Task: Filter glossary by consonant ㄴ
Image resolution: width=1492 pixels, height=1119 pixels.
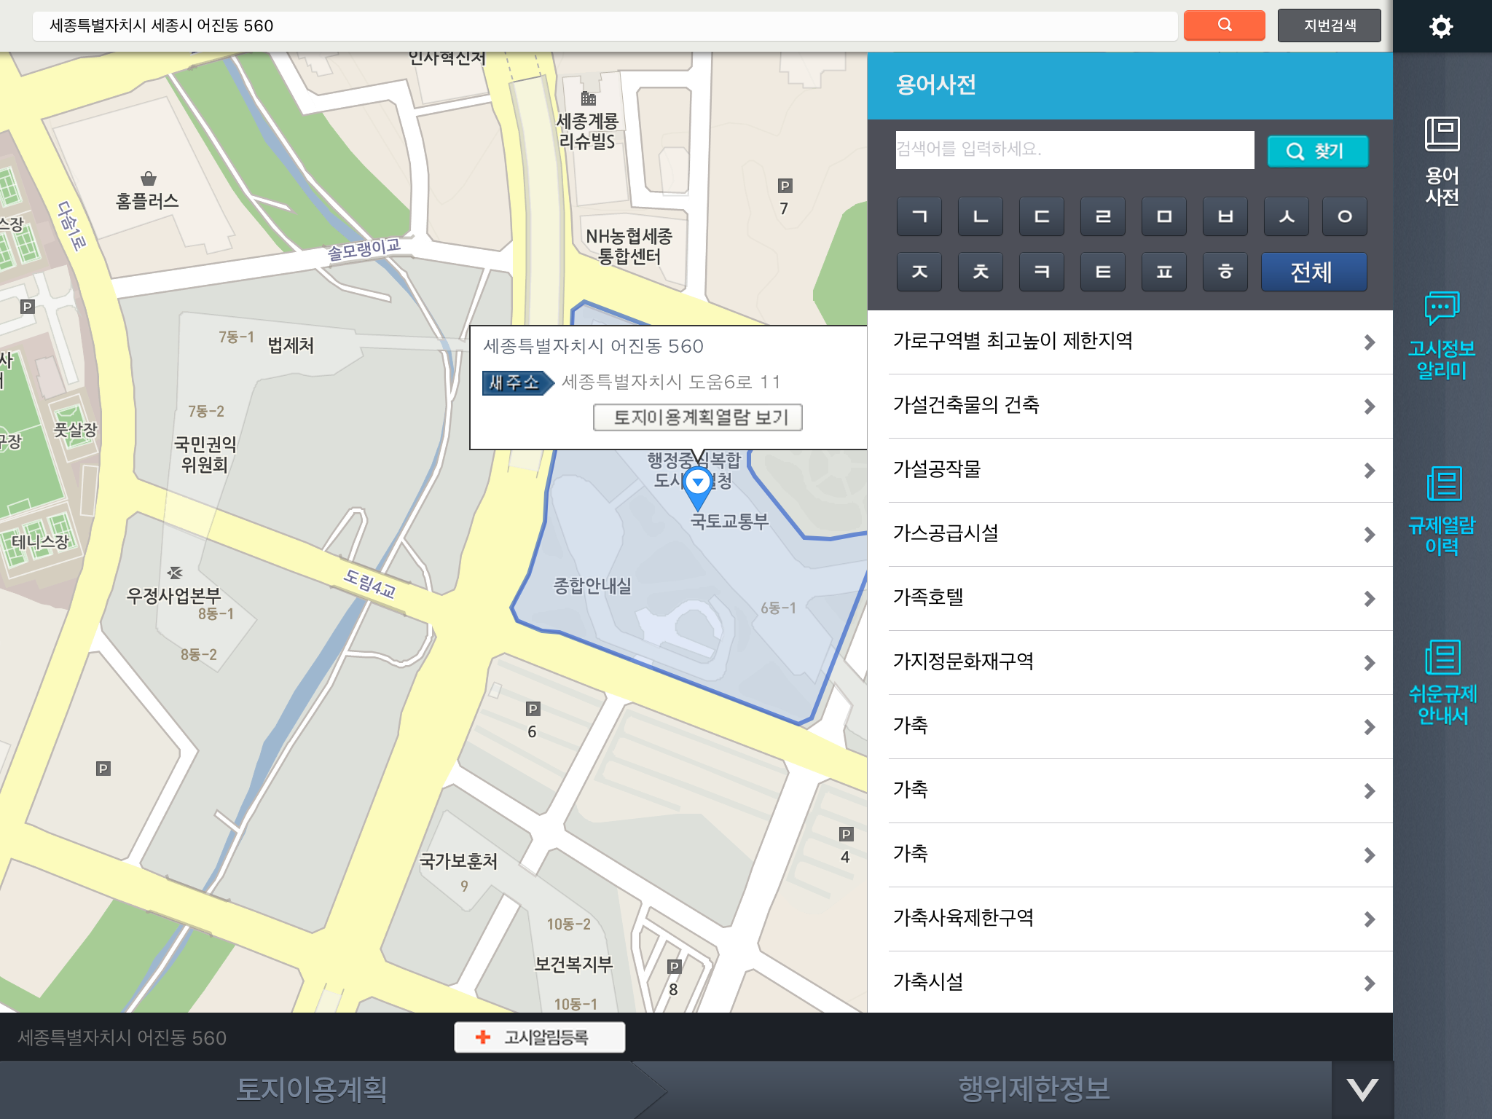Action: [981, 216]
